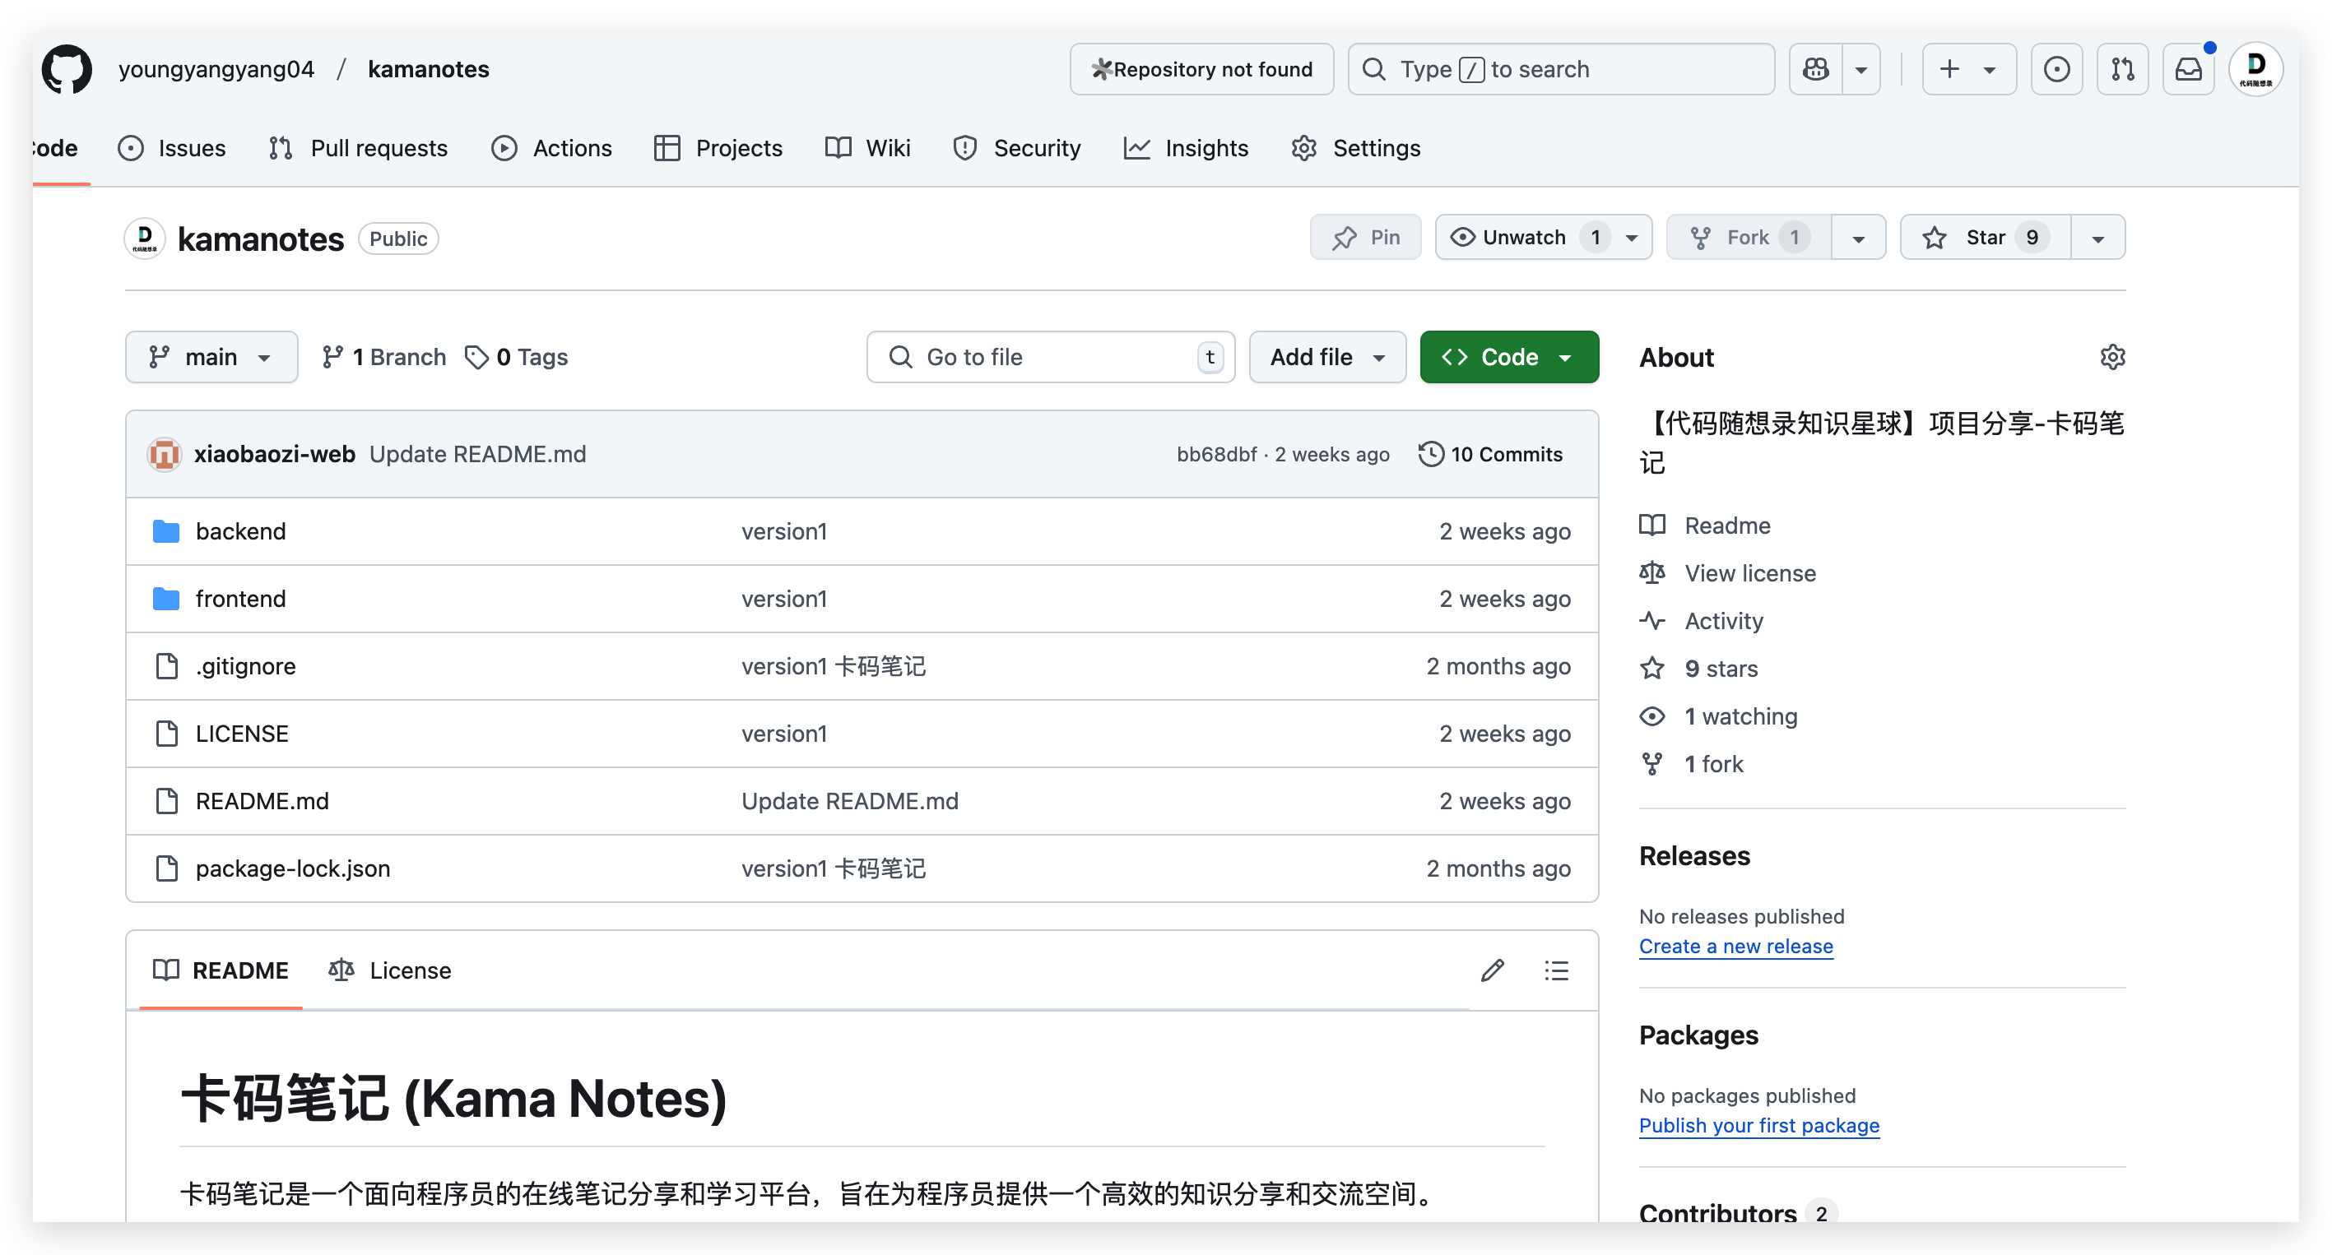
Task: Switch to the Issues tab
Action: [172, 147]
